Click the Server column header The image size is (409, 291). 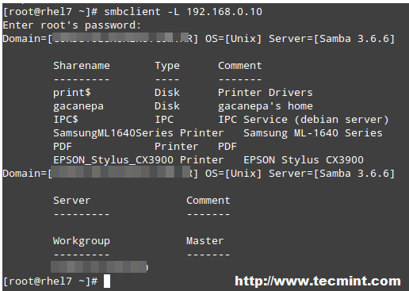click(72, 201)
